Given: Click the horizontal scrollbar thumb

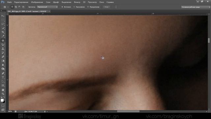Looking at the screenshot, I should 128,111.
